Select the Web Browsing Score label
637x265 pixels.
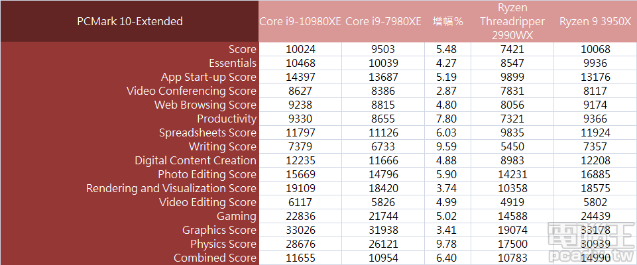[x=205, y=105]
